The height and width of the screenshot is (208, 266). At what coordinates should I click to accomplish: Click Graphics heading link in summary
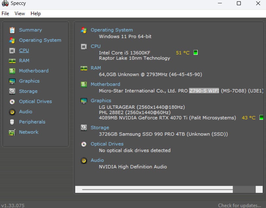tap(101, 101)
